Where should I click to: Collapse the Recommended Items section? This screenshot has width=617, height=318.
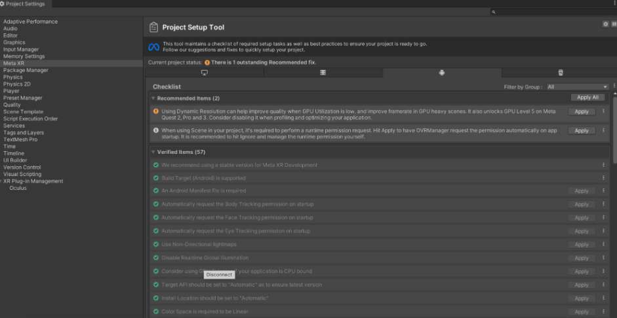tap(153, 98)
